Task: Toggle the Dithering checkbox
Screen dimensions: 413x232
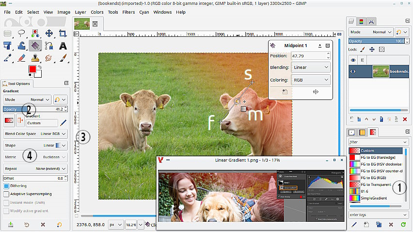Action: pos(6,186)
